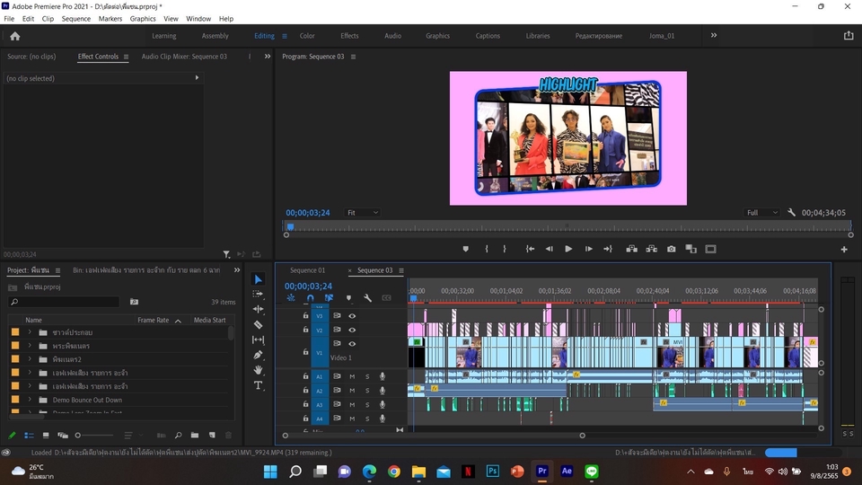Screen dimensions: 862x485
Task: Step forward one frame
Action: [x=588, y=249]
